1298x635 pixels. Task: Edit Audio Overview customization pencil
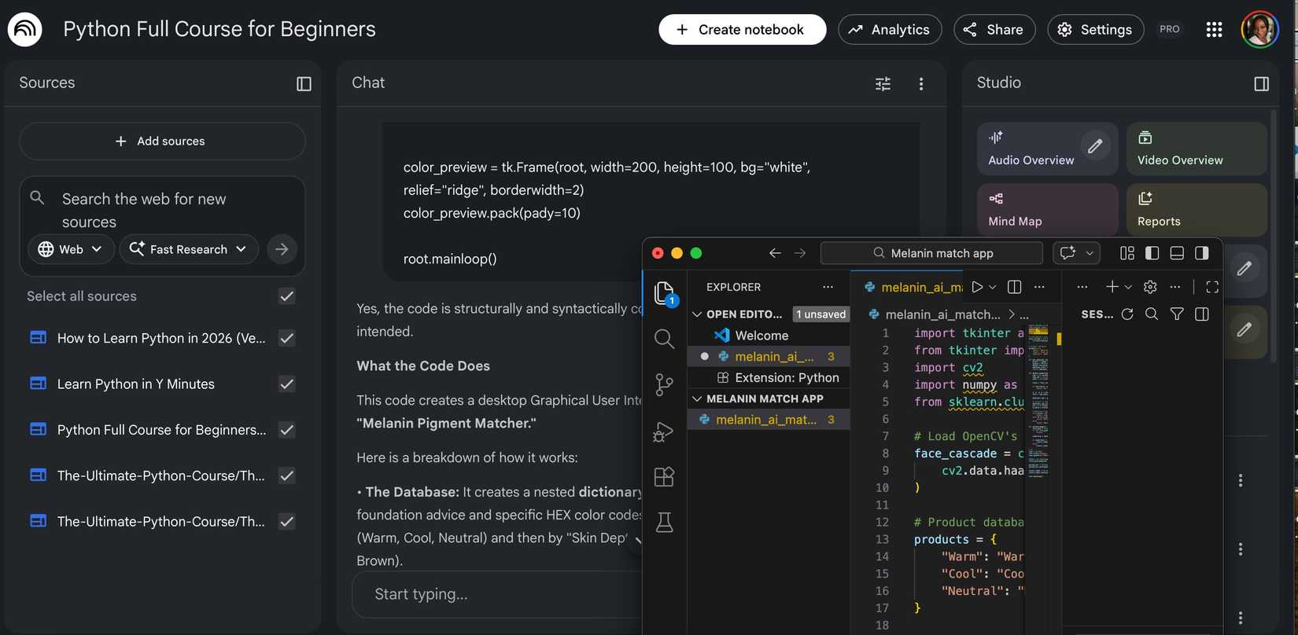tap(1094, 145)
